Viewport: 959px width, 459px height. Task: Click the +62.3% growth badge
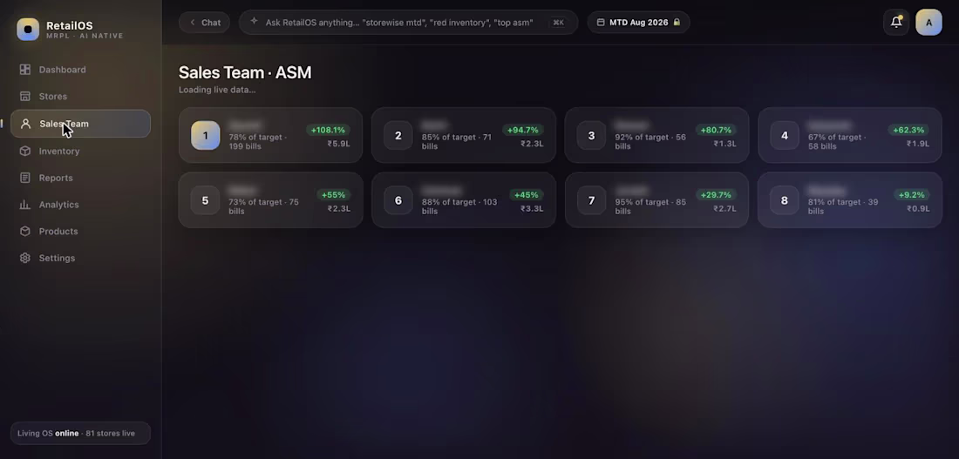click(908, 130)
